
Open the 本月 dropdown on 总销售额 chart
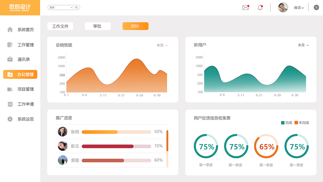[x=162, y=45]
